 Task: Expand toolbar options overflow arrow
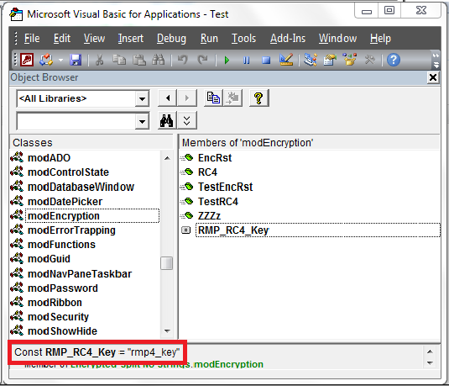coord(436,61)
